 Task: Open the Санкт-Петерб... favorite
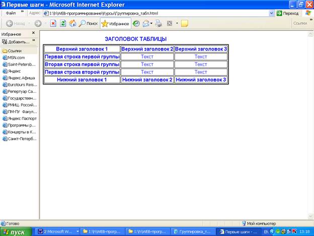coord(20,139)
